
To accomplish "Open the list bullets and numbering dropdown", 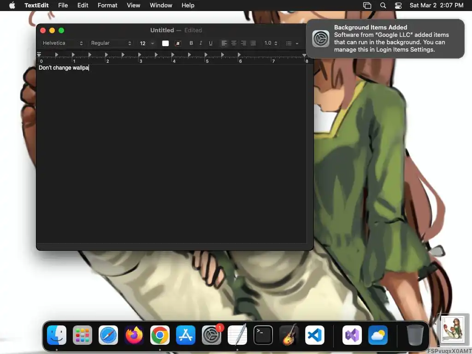I will click(292, 43).
